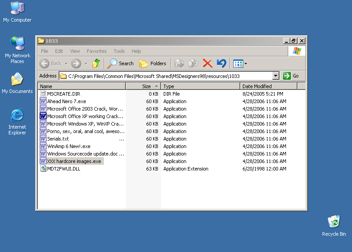
Task: Click the red Delete toolbar icon
Action: 207,63
